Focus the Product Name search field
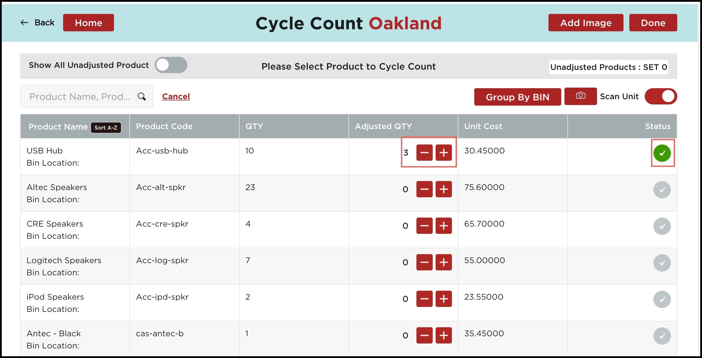Image resolution: width=702 pixels, height=358 pixels. pyautogui.click(x=86, y=96)
